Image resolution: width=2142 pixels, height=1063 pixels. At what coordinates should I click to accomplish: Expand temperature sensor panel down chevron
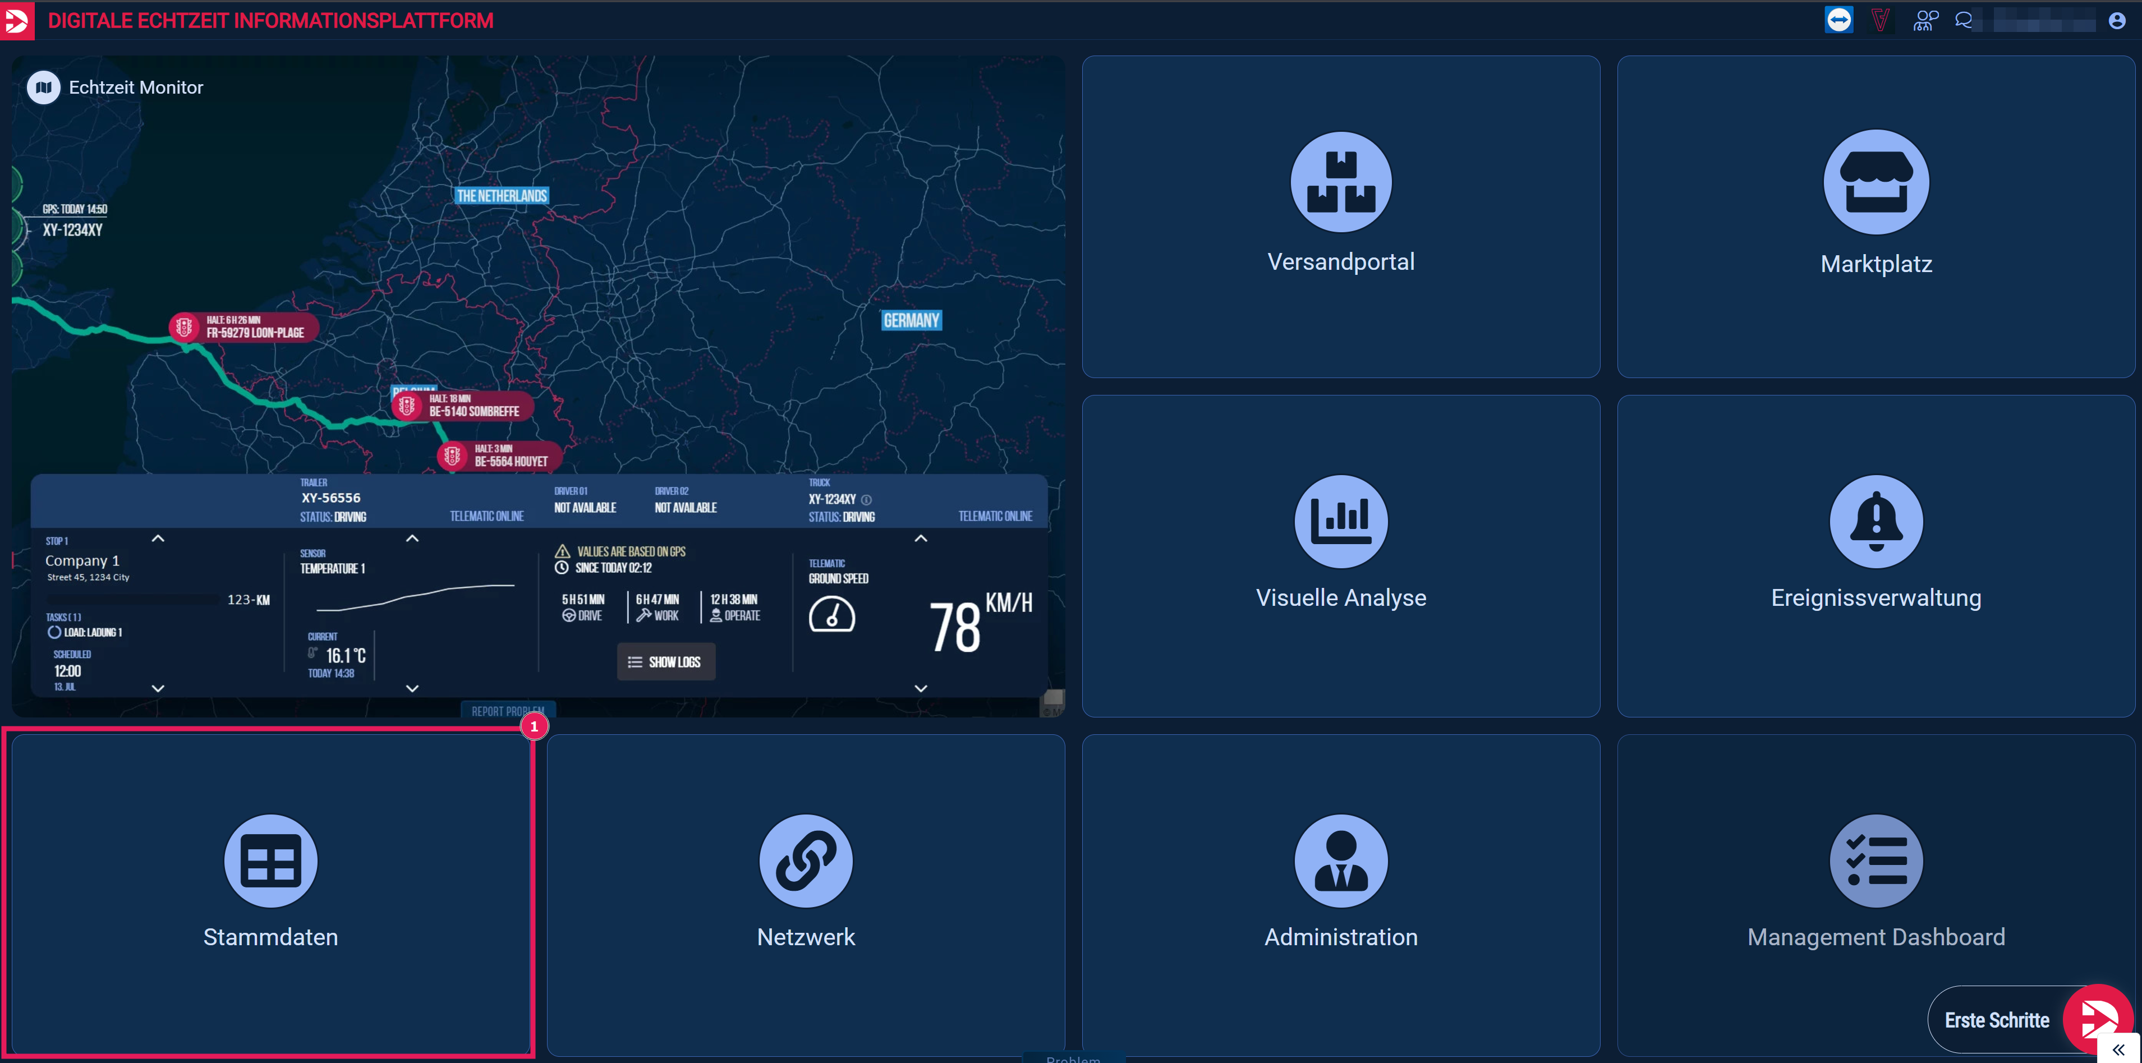412,688
